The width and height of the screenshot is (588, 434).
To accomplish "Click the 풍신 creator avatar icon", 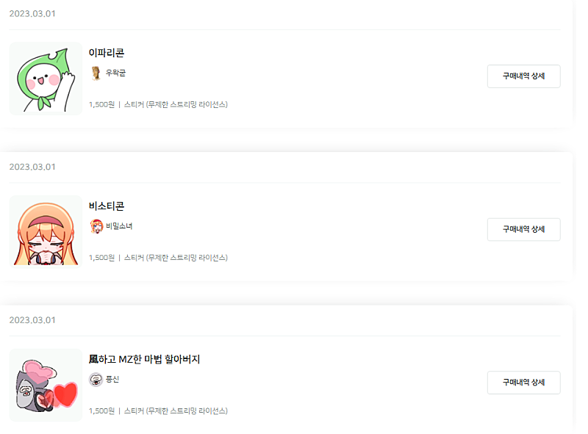I will tap(96, 380).
